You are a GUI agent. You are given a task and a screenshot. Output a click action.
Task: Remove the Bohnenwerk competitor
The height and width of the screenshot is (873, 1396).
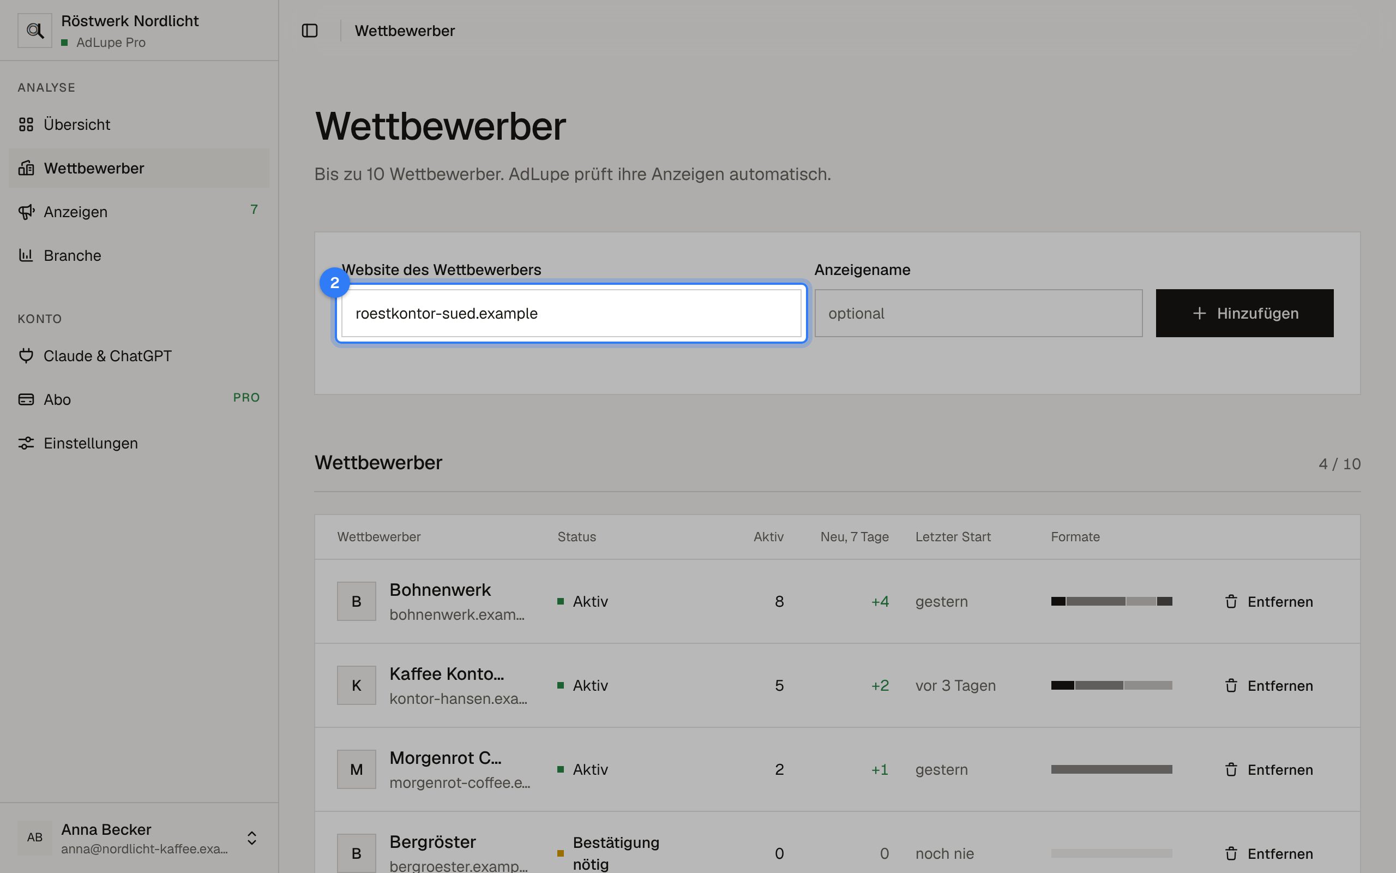1268,602
